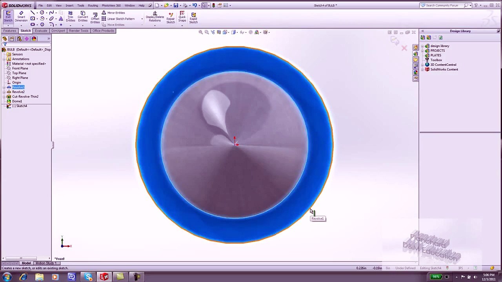The width and height of the screenshot is (502, 282).
Task: Click the Convert Entities tool
Action: point(83,16)
